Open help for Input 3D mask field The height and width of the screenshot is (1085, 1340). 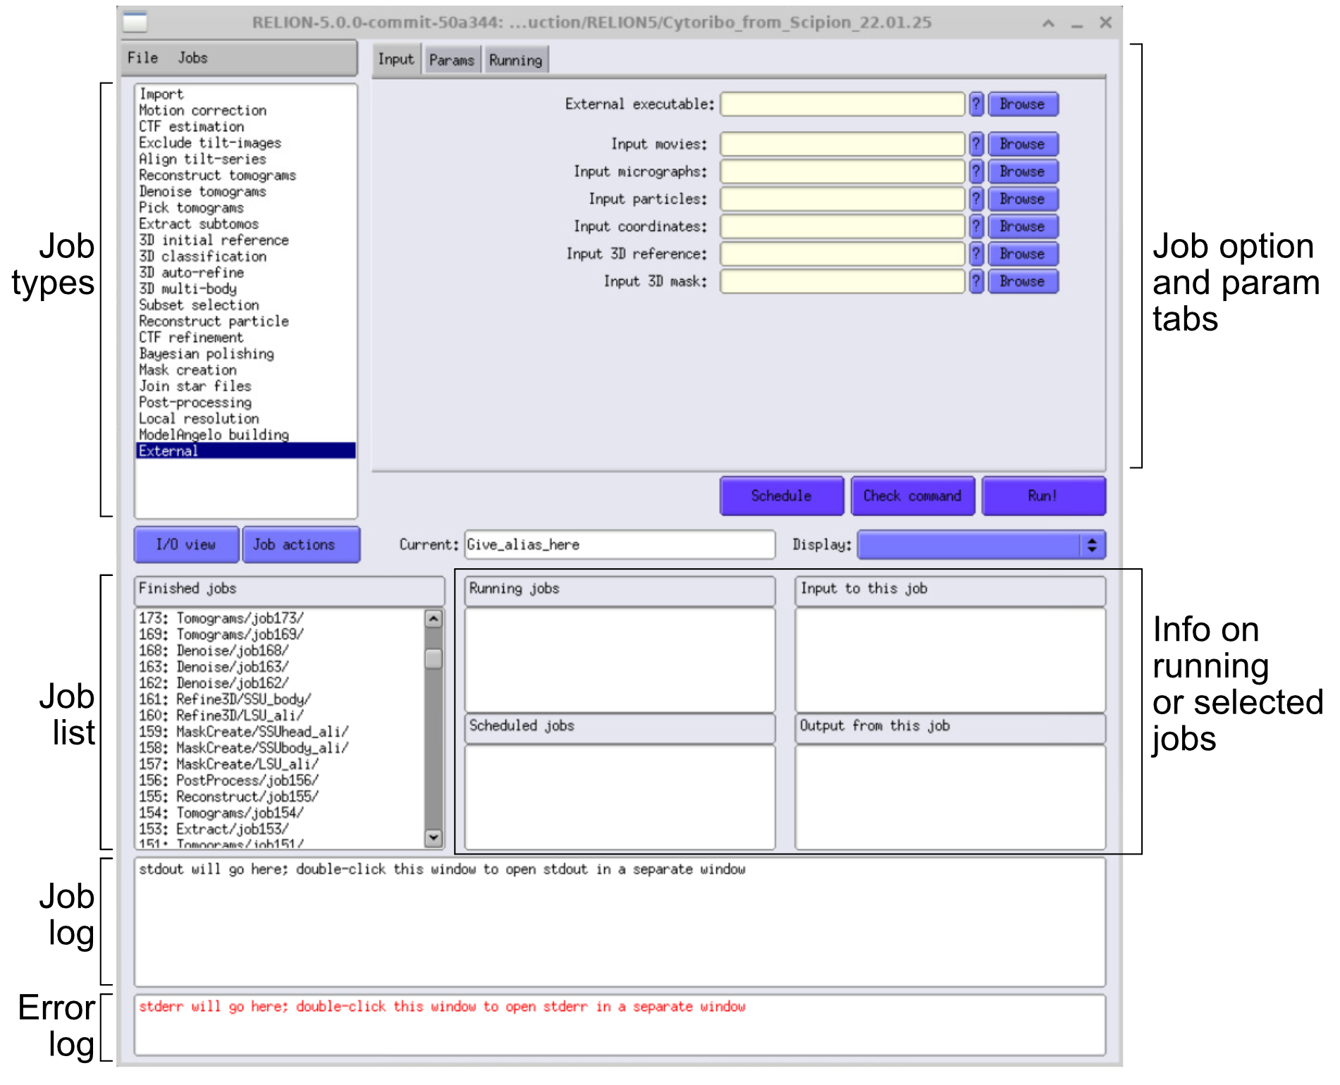click(976, 282)
